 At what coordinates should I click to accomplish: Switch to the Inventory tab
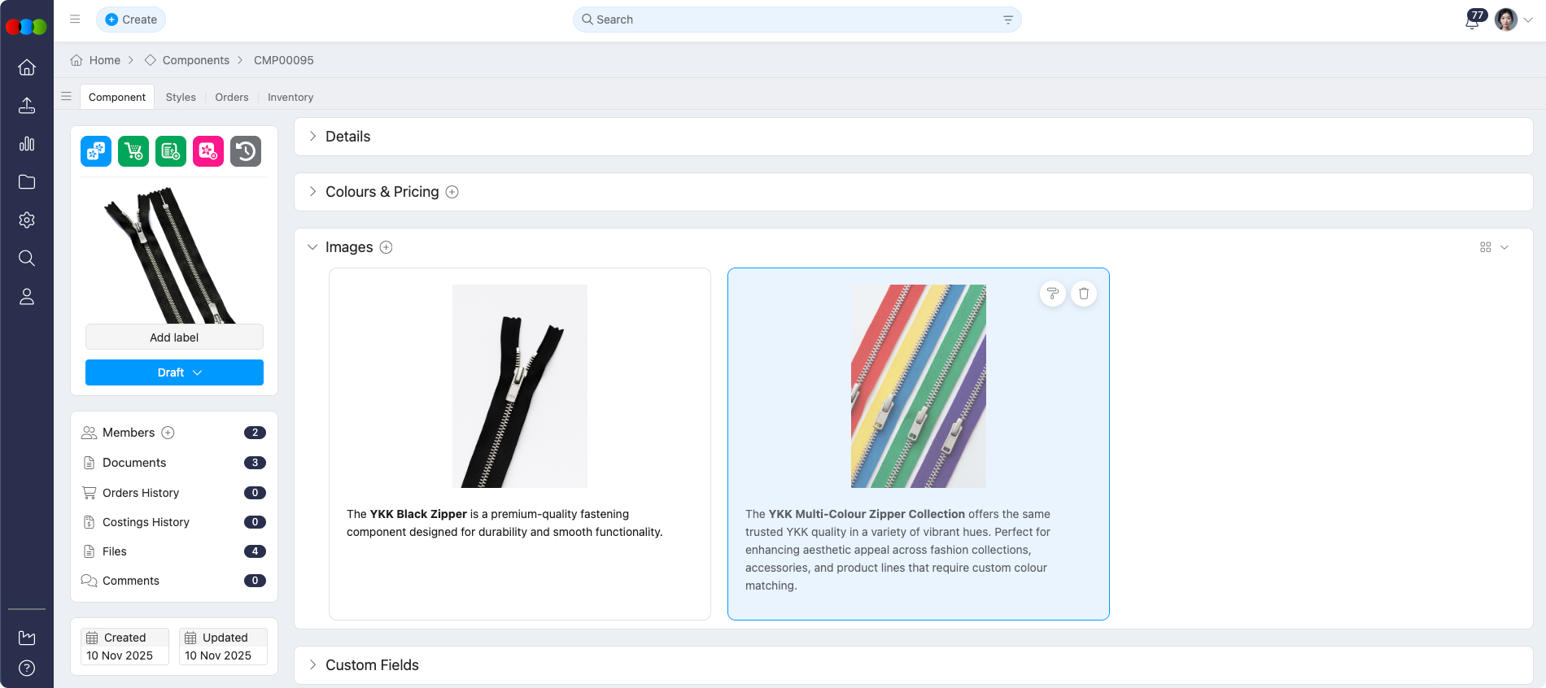pyautogui.click(x=290, y=97)
